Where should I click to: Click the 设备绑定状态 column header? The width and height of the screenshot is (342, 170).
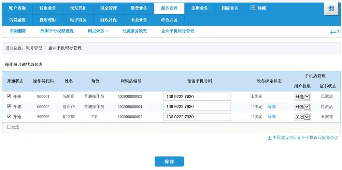tap(269, 81)
